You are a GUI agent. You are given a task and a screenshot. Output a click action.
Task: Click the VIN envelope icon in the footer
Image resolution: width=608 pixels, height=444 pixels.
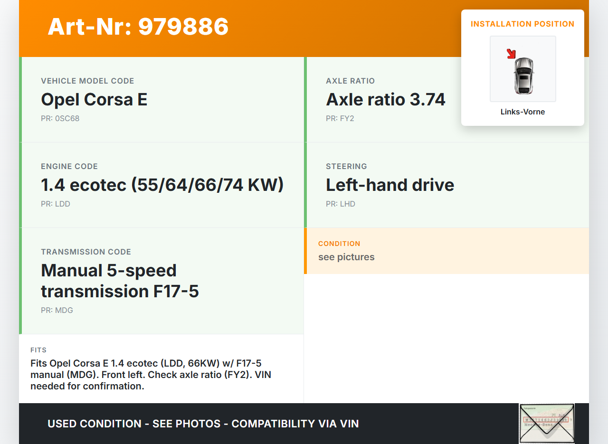click(546, 423)
